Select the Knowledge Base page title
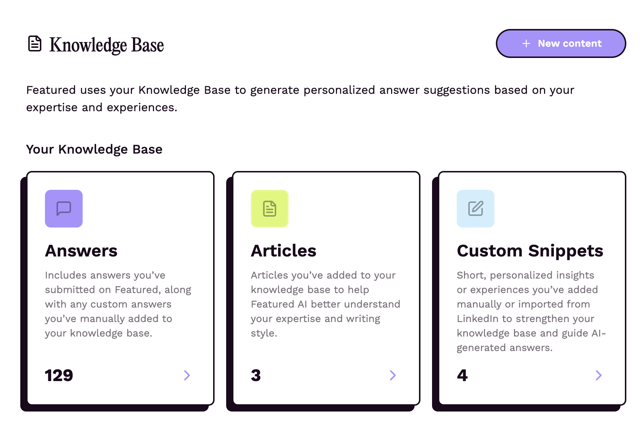Screen dimensions: 643x426 (x=107, y=44)
